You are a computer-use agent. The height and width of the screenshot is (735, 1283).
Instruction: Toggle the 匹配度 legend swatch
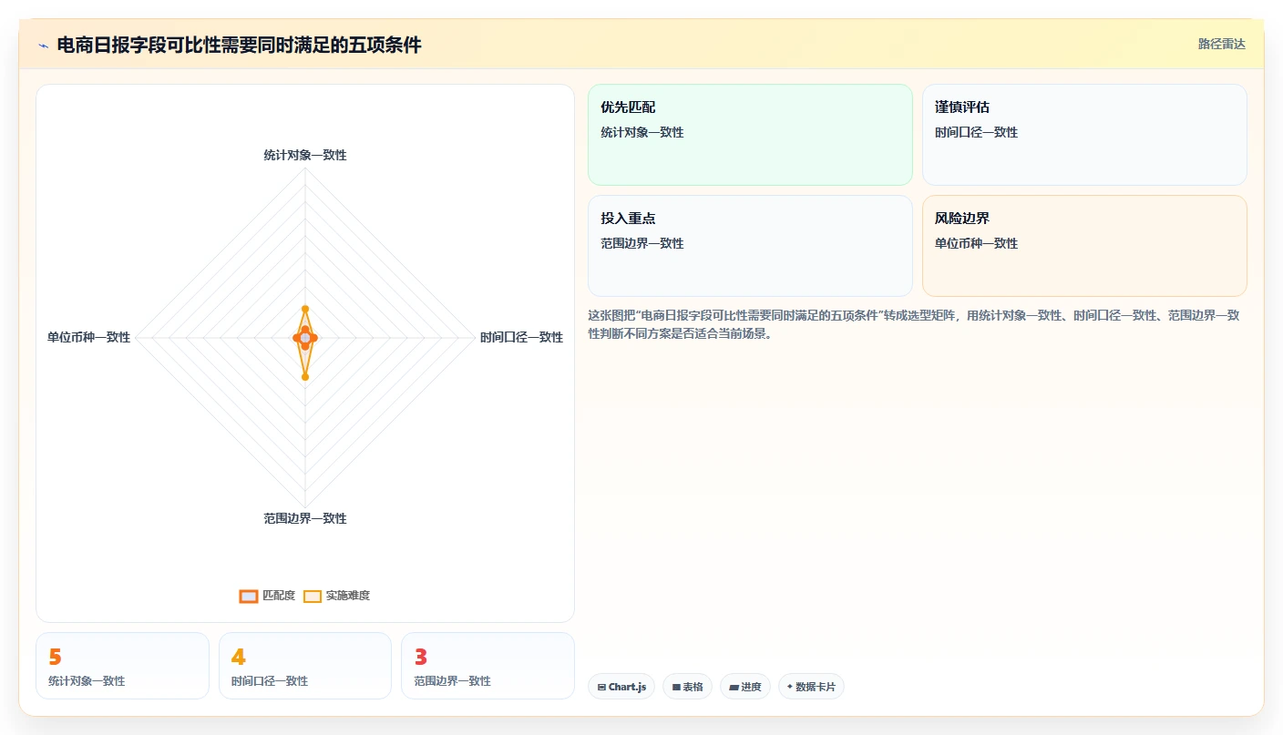pyautogui.click(x=249, y=596)
